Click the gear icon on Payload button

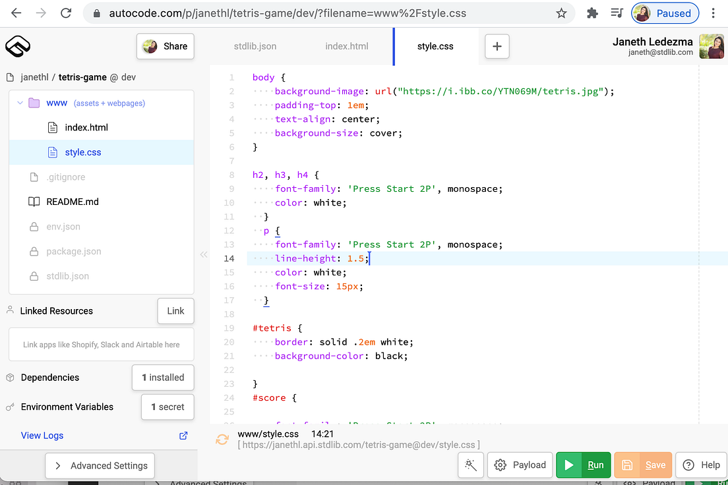[x=501, y=465]
